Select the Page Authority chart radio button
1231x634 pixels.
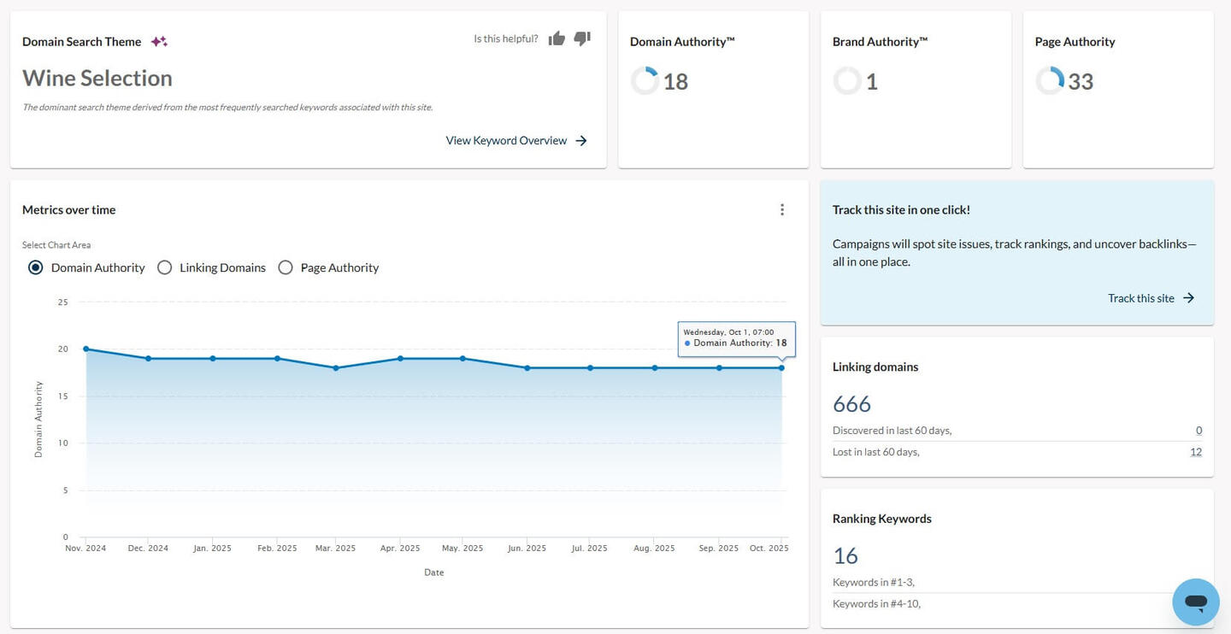pyautogui.click(x=286, y=267)
